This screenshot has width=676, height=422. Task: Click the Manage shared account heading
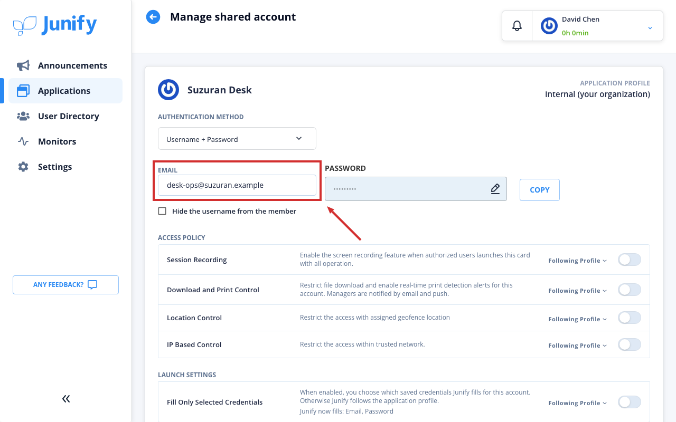(x=233, y=17)
